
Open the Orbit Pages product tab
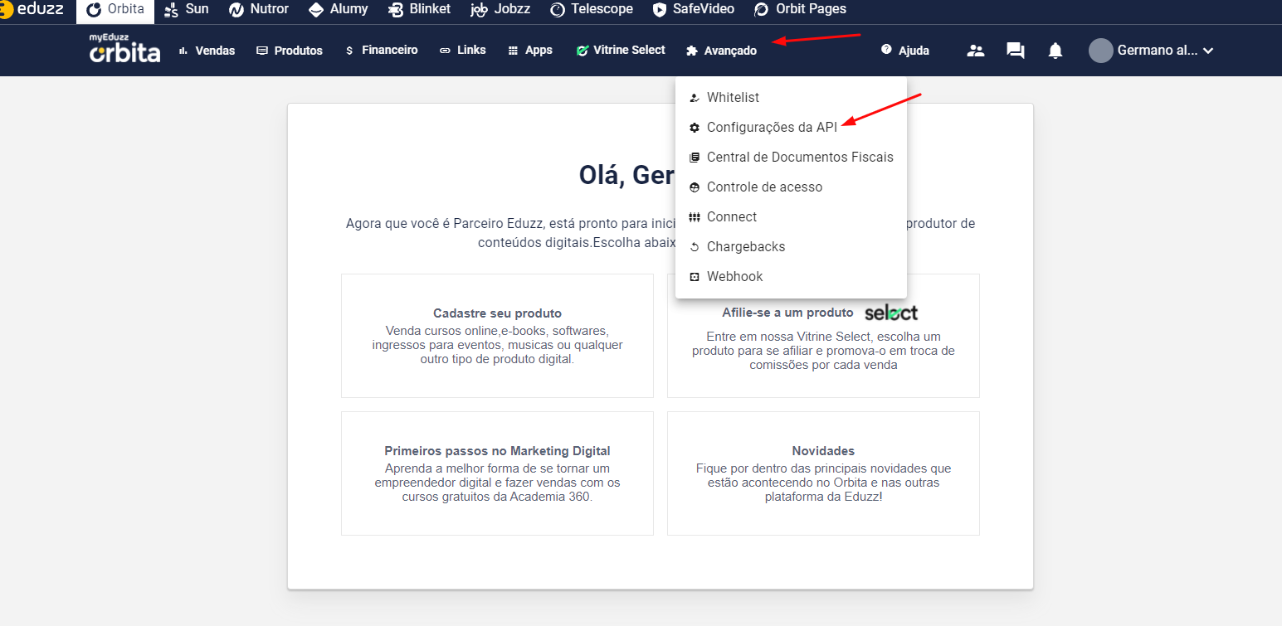click(800, 10)
